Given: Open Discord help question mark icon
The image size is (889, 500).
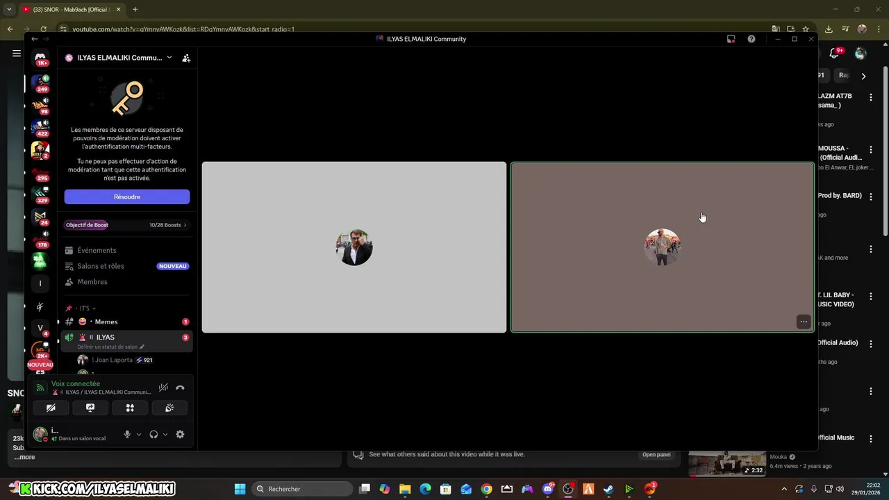Looking at the screenshot, I should 751,39.
